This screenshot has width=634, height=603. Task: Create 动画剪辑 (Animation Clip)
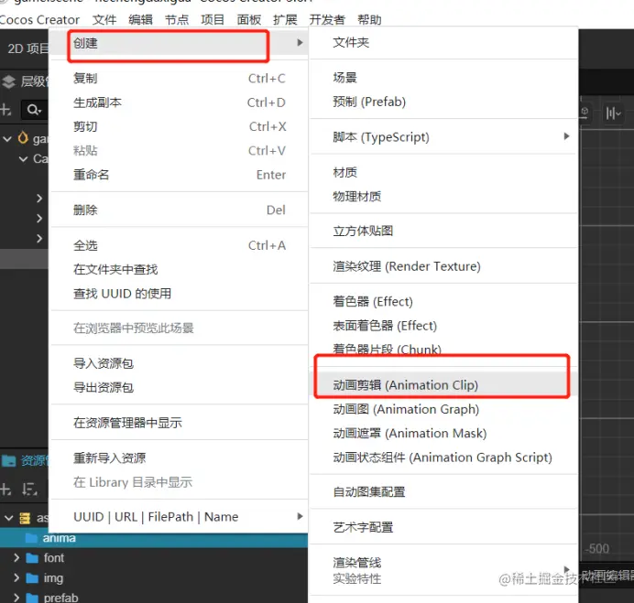click(443, 385)
